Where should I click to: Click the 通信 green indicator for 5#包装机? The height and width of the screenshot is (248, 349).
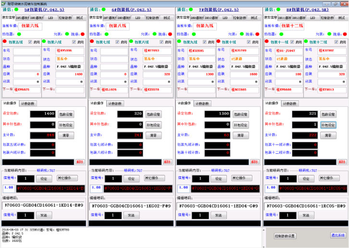16,9
